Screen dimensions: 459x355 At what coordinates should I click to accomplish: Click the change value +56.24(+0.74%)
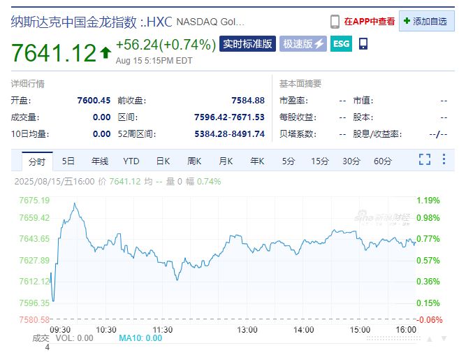166,45
